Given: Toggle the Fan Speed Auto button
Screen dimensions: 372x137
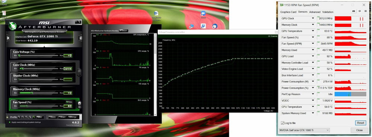Looking at the screenshot, I should pos(69,102).
